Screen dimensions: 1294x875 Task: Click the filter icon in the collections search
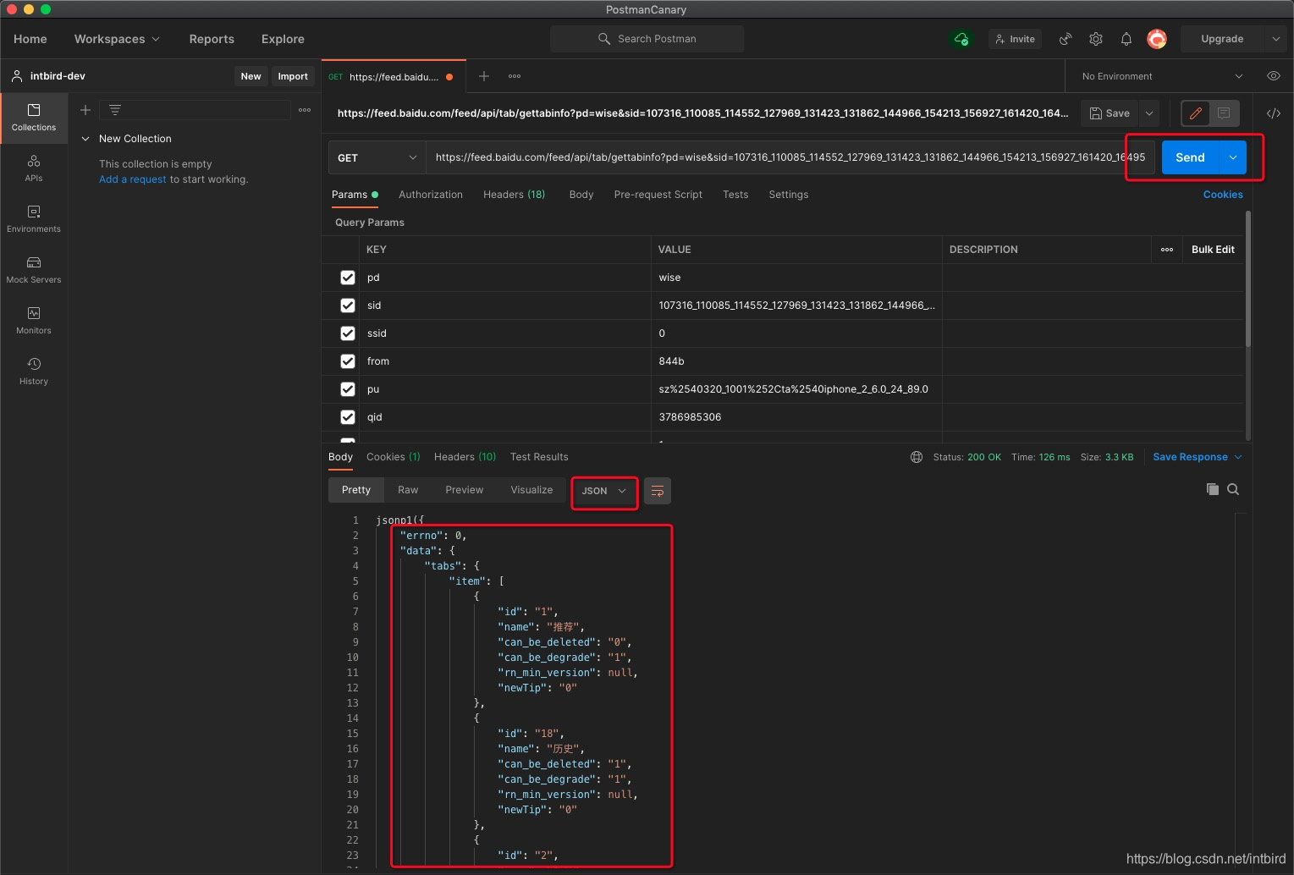pos(115,110)
